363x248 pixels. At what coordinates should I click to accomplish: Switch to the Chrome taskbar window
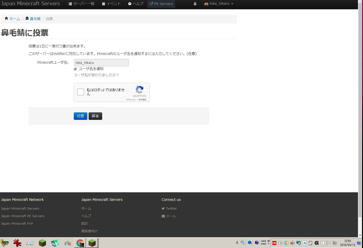[80, 243]
